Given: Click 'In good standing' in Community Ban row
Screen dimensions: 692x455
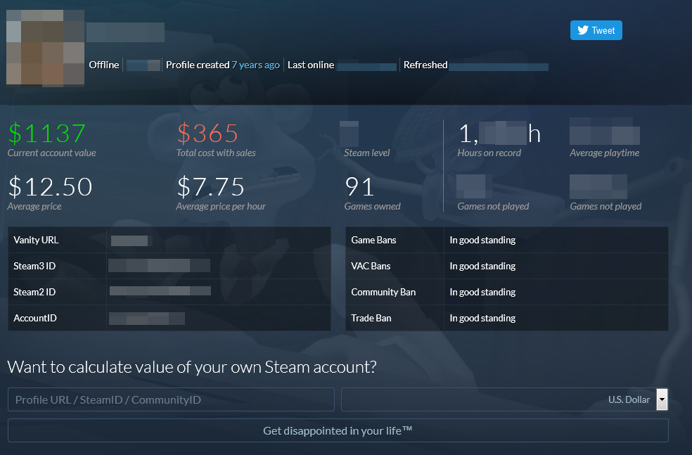Looking at the screenshot, I should [482, 292].
